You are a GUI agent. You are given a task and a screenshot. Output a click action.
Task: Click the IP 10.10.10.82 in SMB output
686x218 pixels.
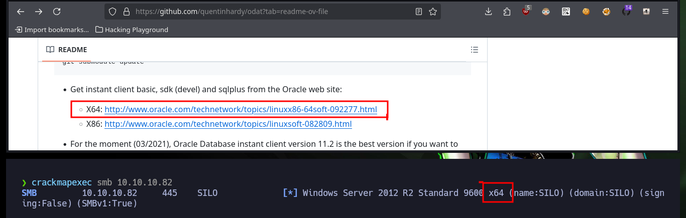109,193
